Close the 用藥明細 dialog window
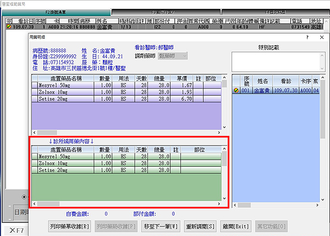 321,37
